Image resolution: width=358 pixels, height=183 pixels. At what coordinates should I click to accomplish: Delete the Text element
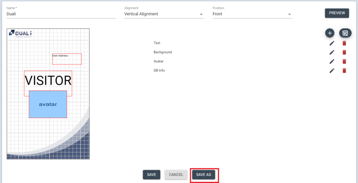(x=344, y=43)
